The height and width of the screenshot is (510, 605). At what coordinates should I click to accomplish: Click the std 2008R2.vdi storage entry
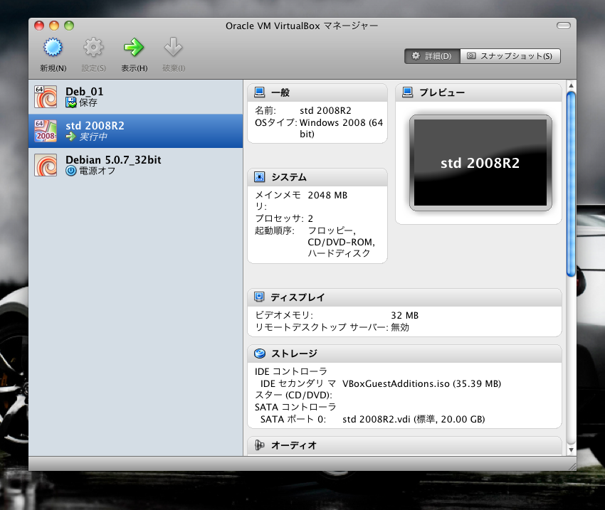point(414,420)
